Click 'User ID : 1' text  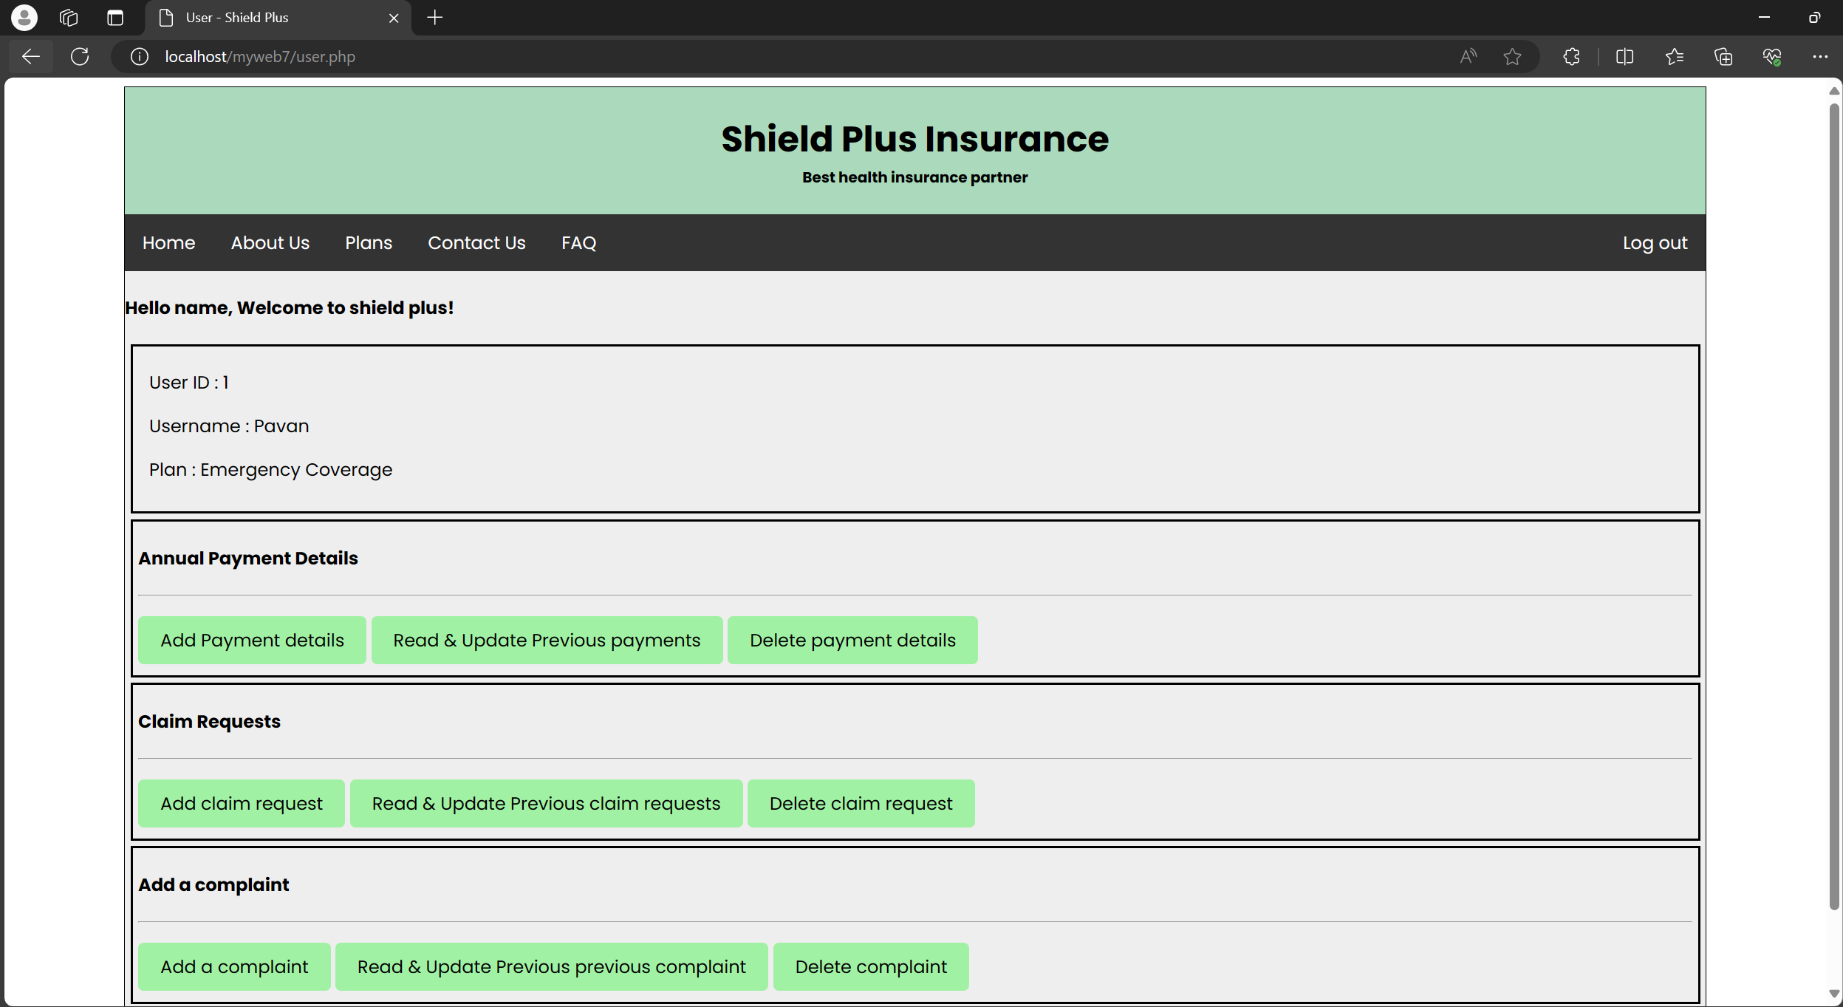click(188, 383)
